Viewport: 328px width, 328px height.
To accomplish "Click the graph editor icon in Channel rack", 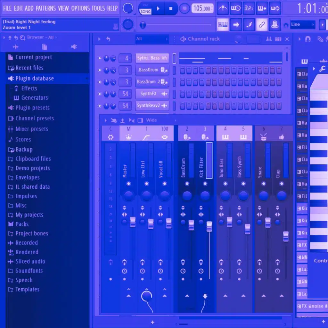I will click(x=269, y=39).
